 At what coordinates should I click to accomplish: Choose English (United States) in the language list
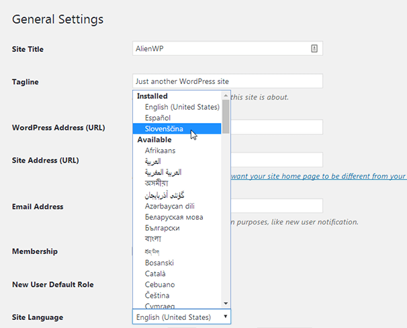(182, 107)
